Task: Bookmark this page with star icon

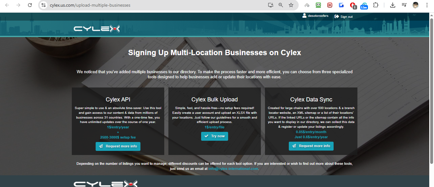Action: tap(291, 5)
